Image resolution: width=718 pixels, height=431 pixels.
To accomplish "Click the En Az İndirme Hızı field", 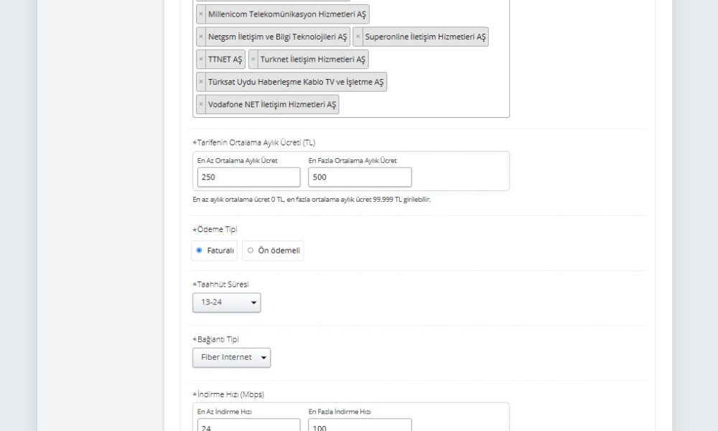I will pyautogui.click(x=248, y=425).
